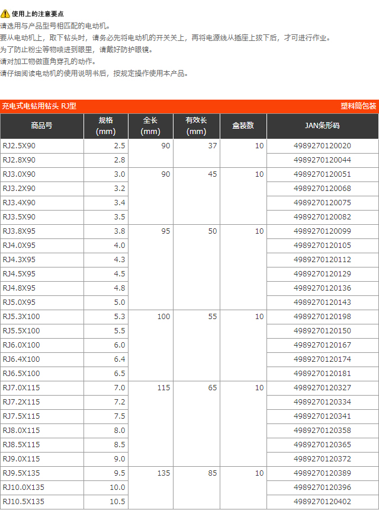The width and height of the screenshot is (379, 516).
Task: Click JAN barcode 4989270120198
Action: 322,317
